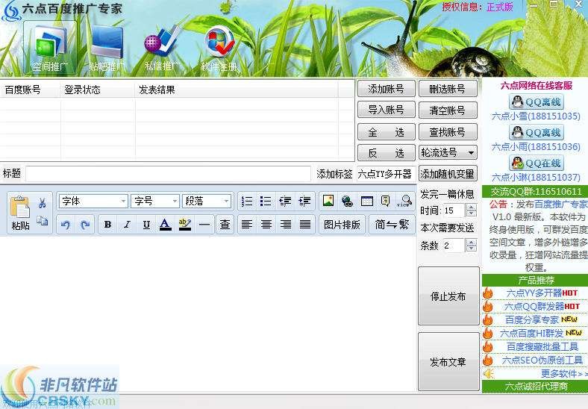Viewport: 588px width, 409px height.
Task: Redo the last edit
Action: tap(85, 225)
